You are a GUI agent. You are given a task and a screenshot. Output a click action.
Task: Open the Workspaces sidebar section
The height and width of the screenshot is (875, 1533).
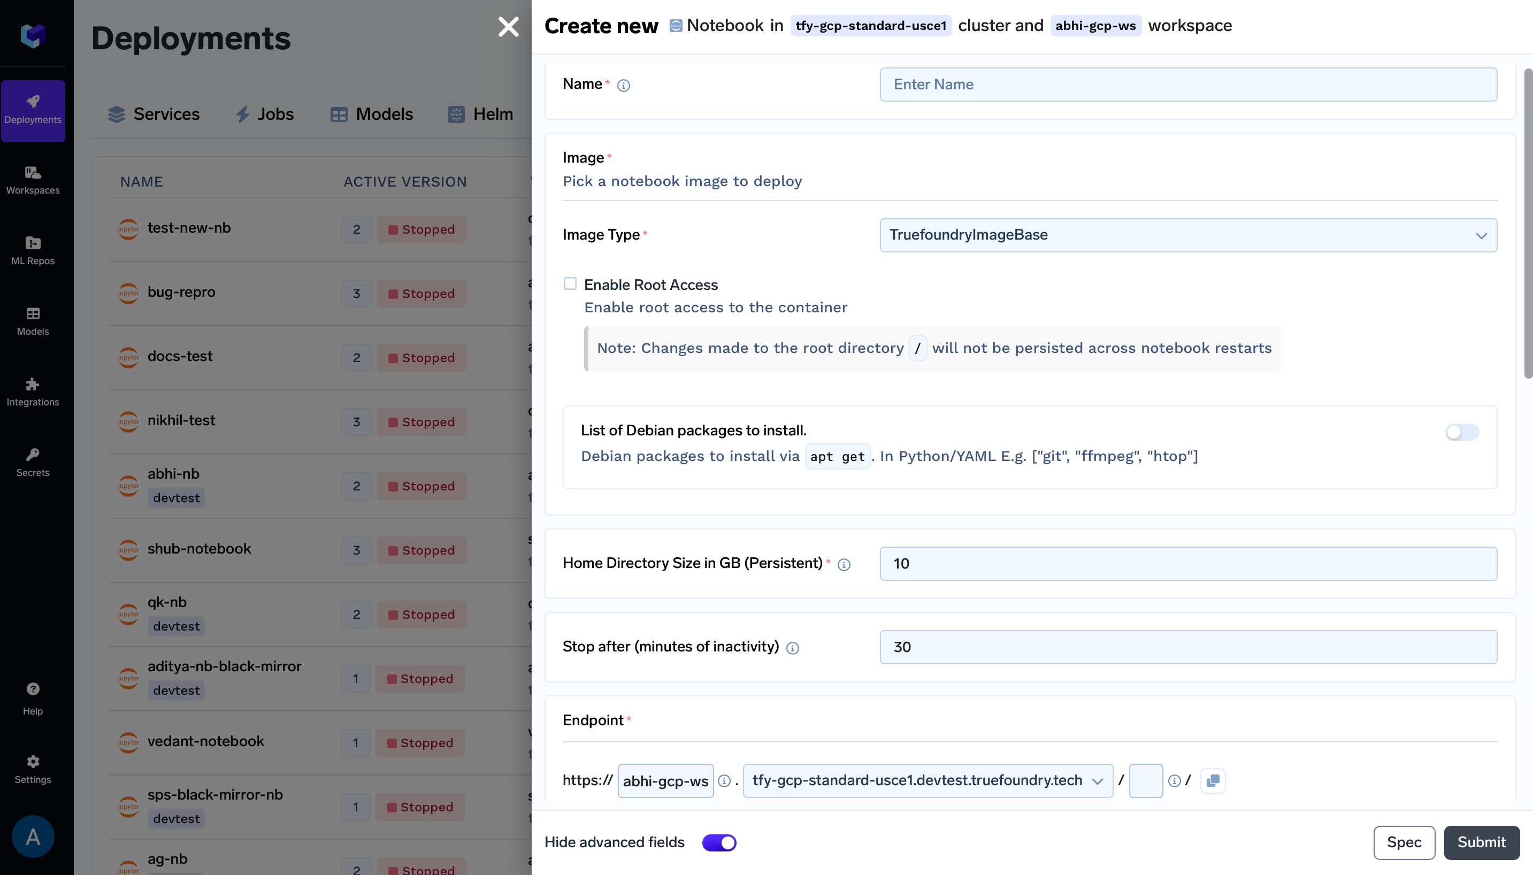[33, 180]
